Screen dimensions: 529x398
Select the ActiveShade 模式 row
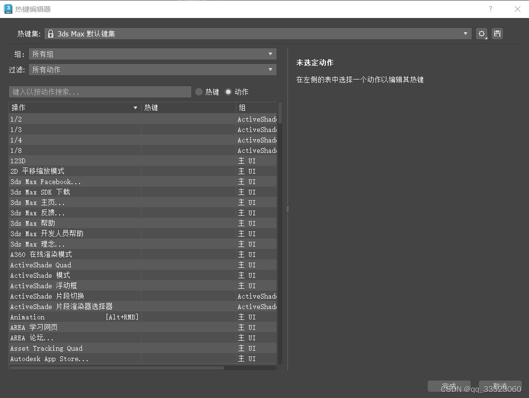coord(143,275)
